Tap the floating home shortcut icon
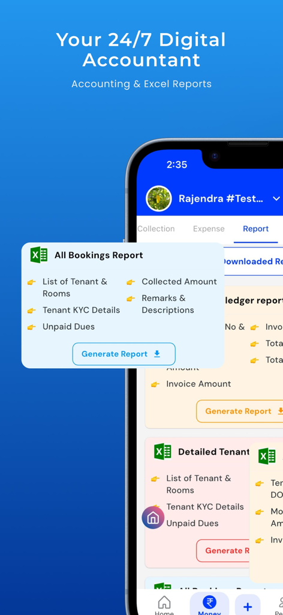 153,518
